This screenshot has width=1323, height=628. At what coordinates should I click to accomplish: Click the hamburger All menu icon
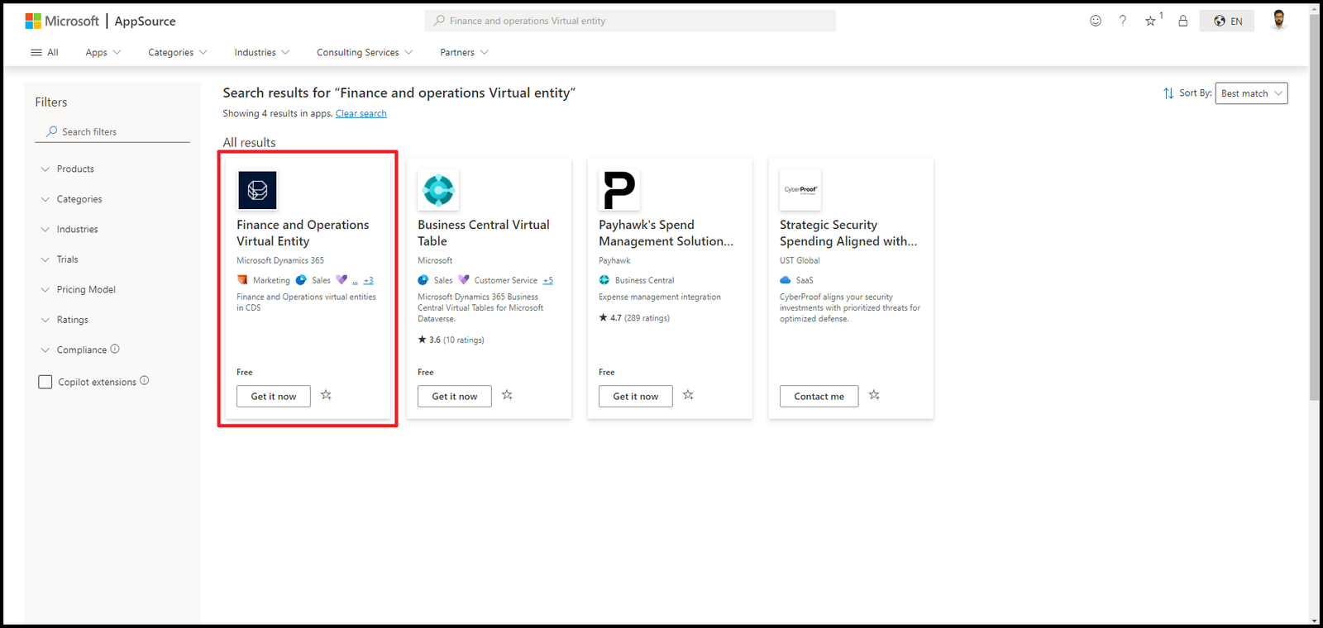[36, 52]
